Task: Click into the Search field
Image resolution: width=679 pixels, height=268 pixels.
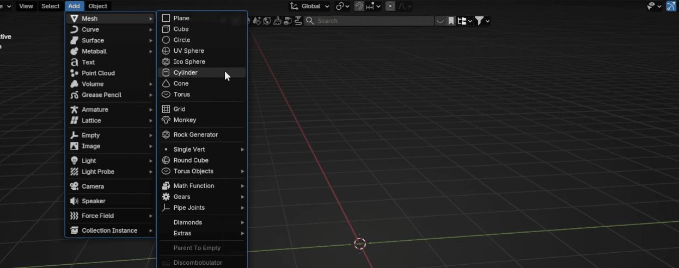Action: point(370,21)
